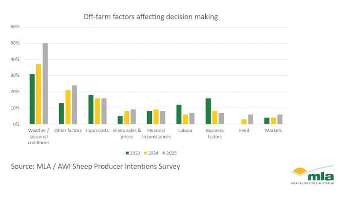Select the Weather 2023 green bar

click(x=32, y=99)
